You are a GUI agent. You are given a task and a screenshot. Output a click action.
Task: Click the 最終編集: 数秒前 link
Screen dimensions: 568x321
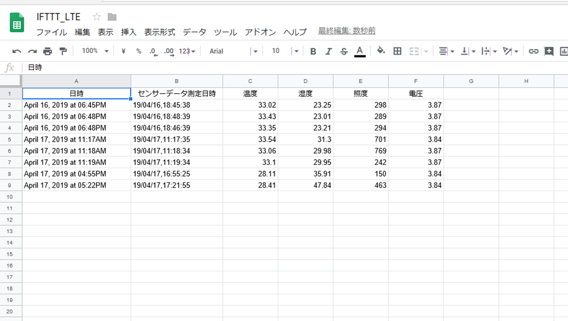(x=346, y=31)
